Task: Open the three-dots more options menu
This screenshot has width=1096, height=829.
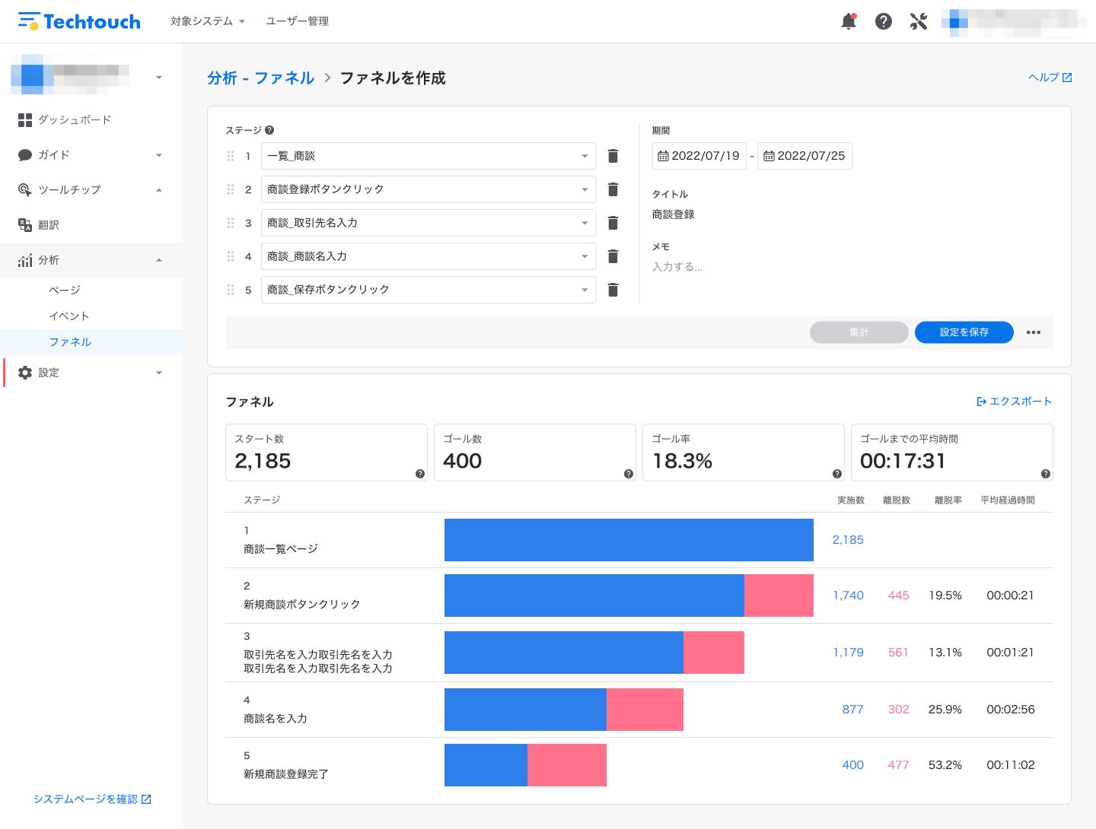Action: (1034, 332)
